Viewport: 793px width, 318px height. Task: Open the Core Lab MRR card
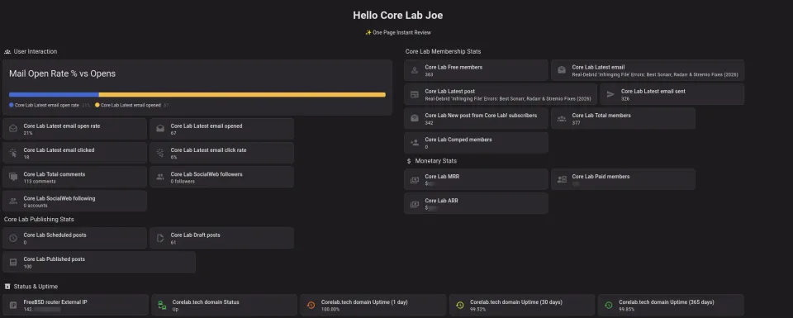[x=476, y=179]
